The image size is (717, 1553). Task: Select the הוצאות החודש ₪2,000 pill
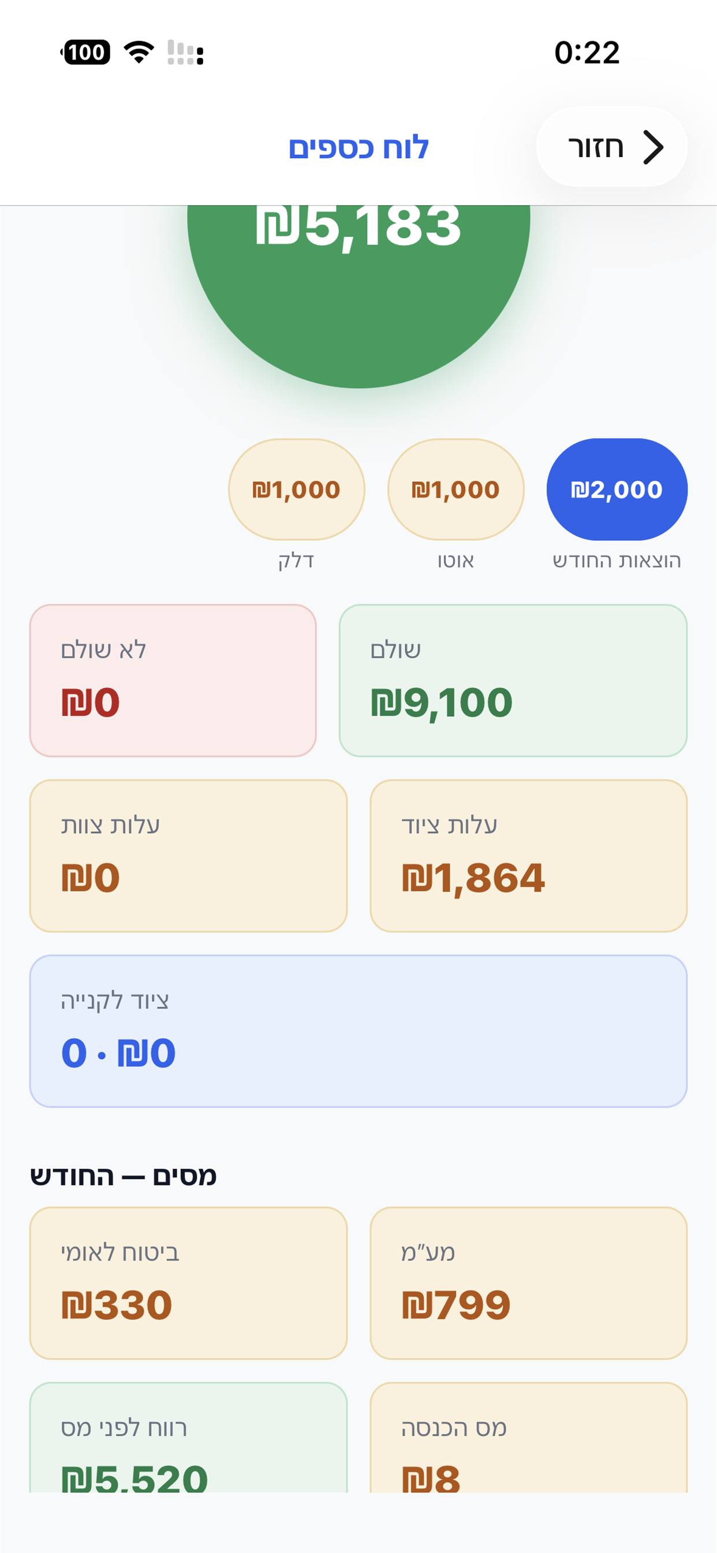[x=617, y=489]
